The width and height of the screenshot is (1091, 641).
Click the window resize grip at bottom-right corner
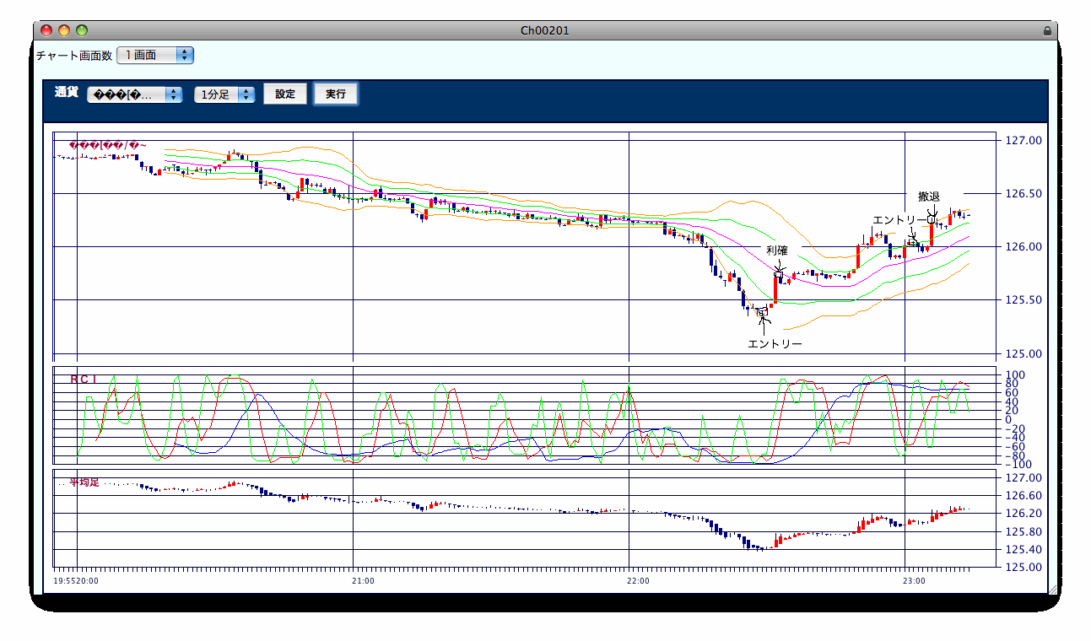pos(1051,589)
